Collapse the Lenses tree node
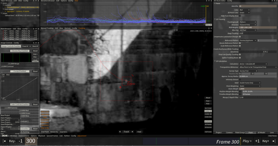The width and height of the screenshot is (278, 146). (1, 14)
